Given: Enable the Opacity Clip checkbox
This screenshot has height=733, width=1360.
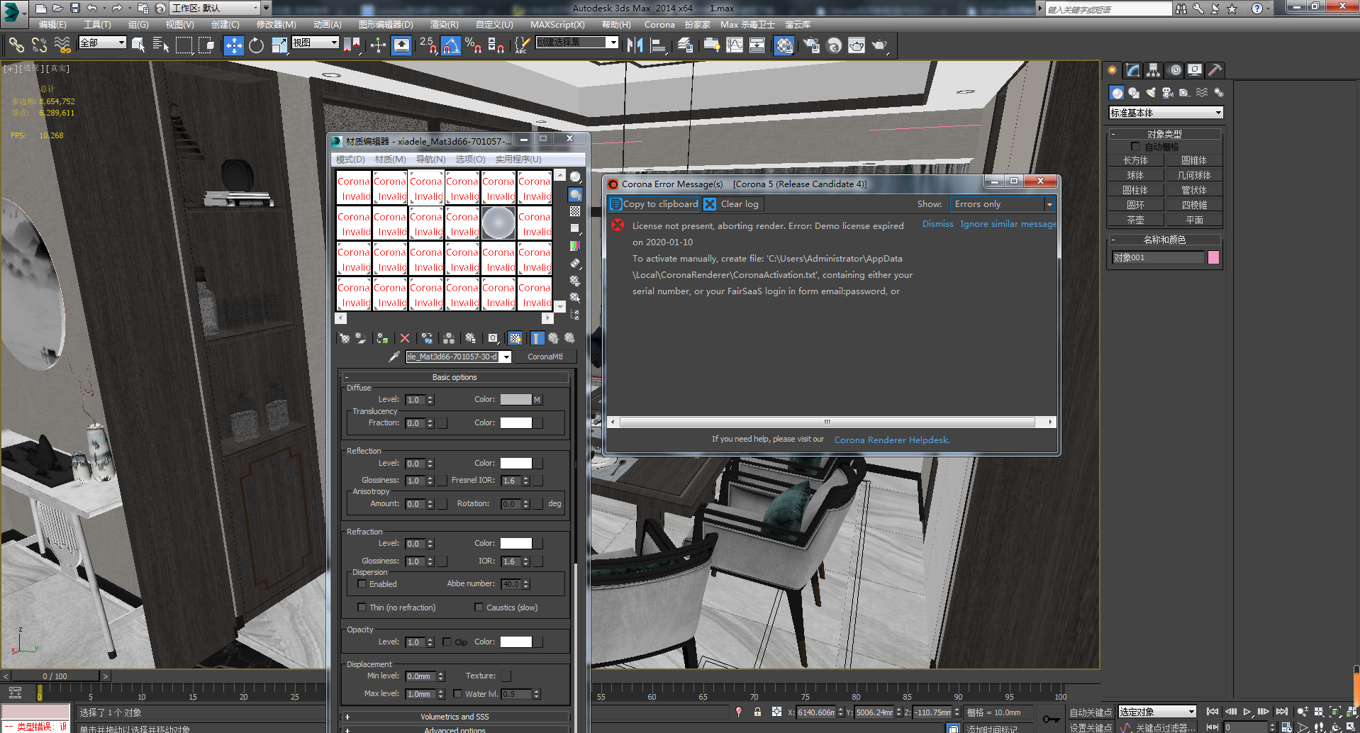Looking at the screenshot, I should coord(447,642).
